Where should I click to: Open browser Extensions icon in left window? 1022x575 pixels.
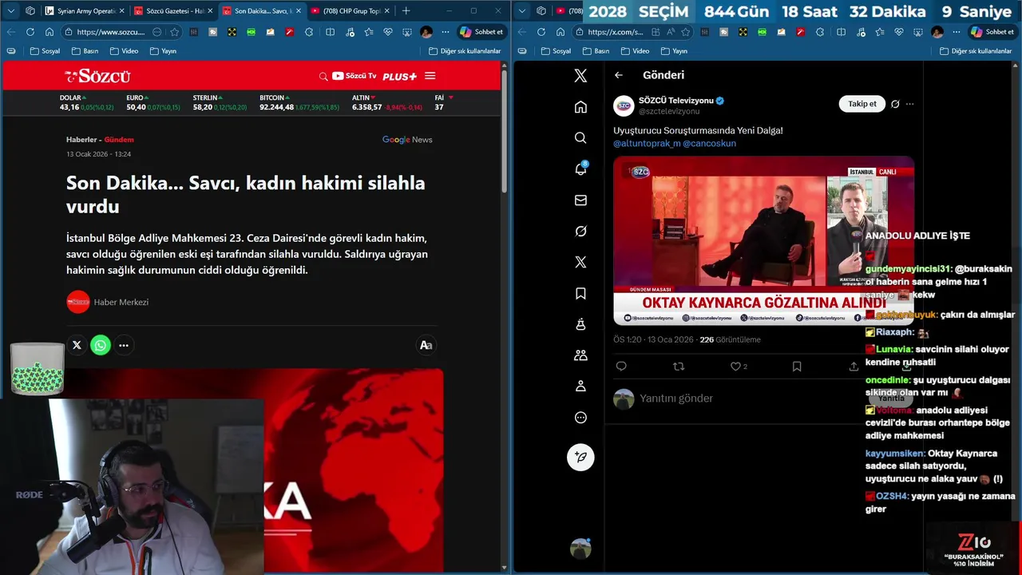pos(309,32)
